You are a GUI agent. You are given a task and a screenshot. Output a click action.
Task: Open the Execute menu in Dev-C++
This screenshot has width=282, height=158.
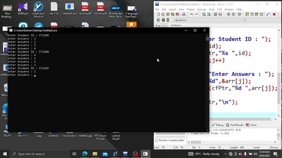pyautogui.click(x=202, y=9)
